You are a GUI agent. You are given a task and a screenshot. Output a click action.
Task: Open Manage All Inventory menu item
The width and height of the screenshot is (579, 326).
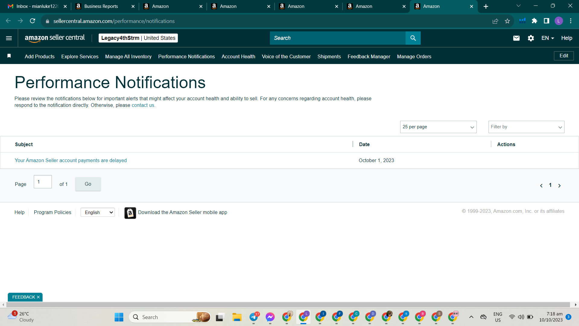point(128,56)
